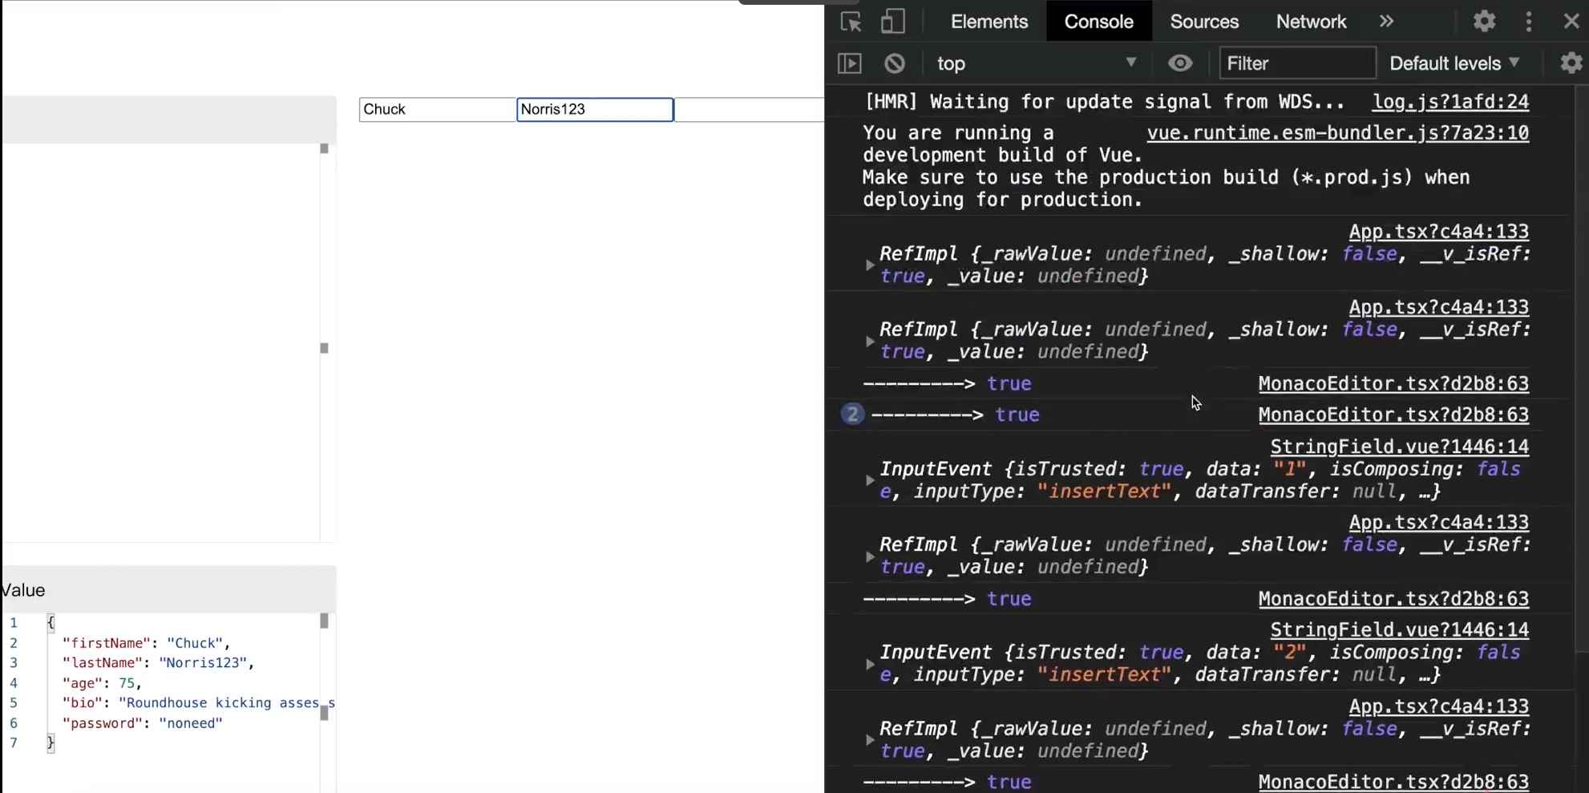Viewport: 1589px width, 793px height.
Task: Open the DevTools three-dot customize menu
Action: click(x=1529, y=22)
